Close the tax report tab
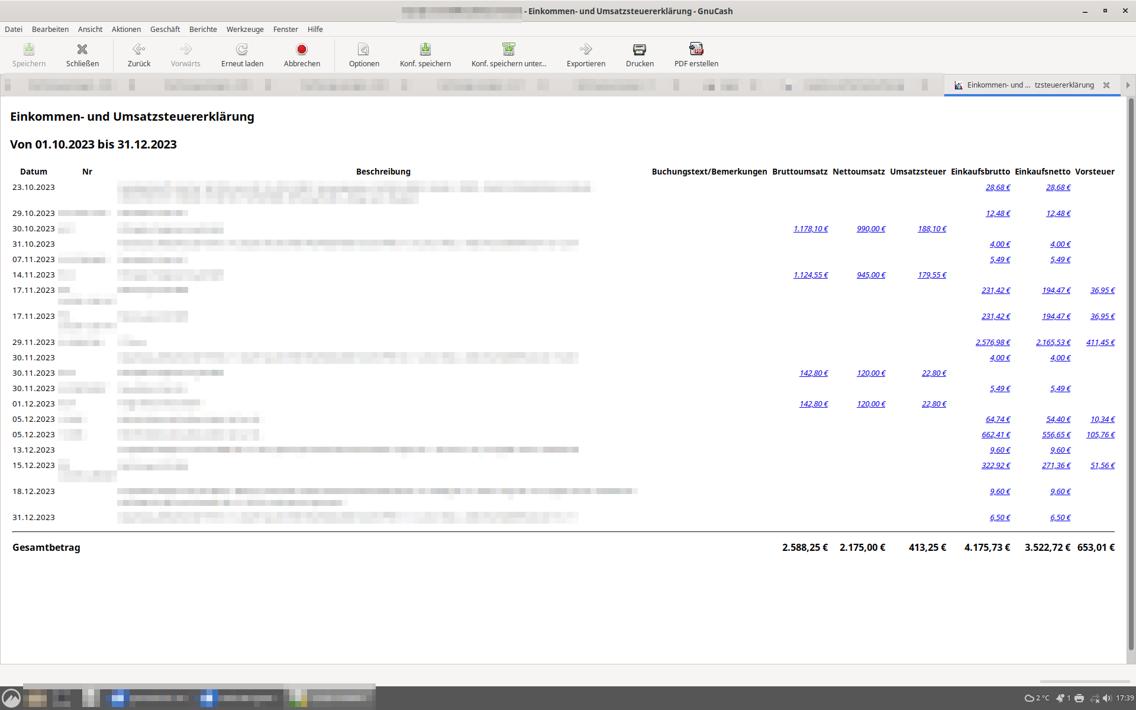The width and height of the screenshot is (1136, 710). [1106, 85]
